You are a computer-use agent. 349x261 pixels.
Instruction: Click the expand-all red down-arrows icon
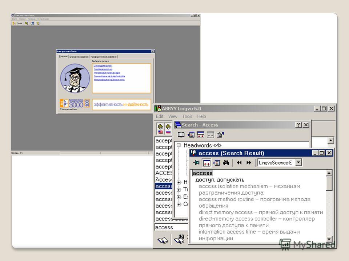(201, 134)
